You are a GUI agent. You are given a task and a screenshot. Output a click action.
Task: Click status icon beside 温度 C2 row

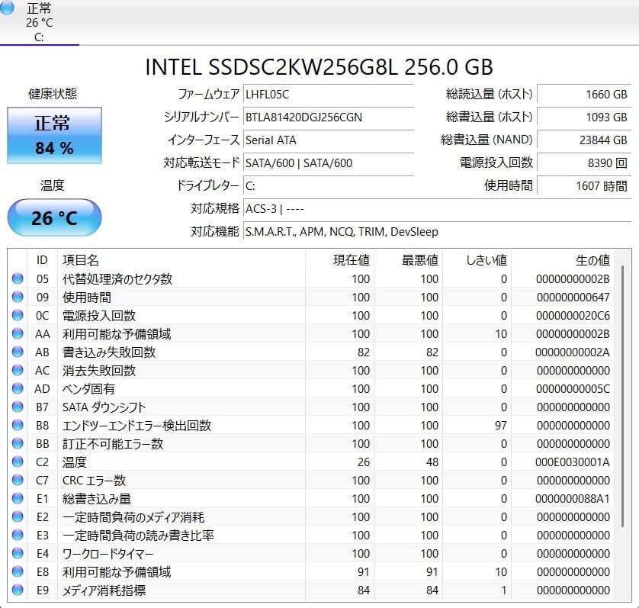[x=18, y=462]
